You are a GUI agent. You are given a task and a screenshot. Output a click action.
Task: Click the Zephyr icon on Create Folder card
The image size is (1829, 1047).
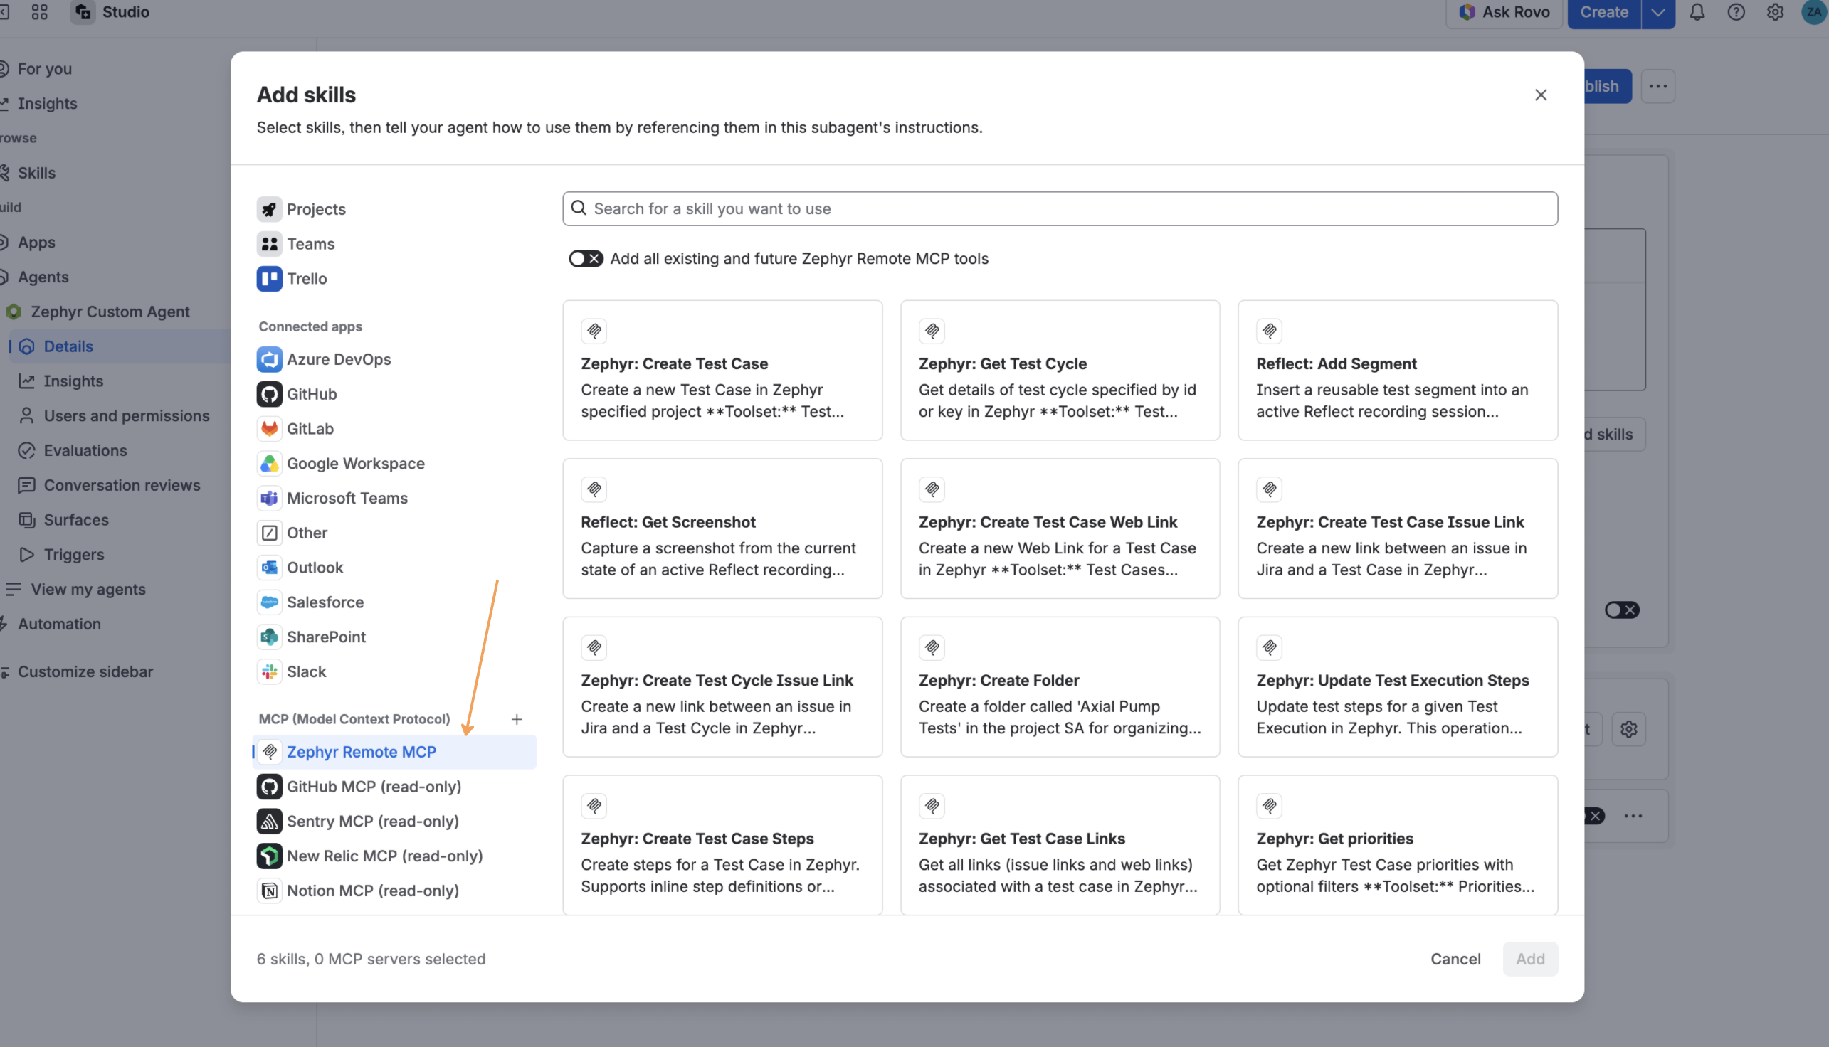[x=931, y=647]
